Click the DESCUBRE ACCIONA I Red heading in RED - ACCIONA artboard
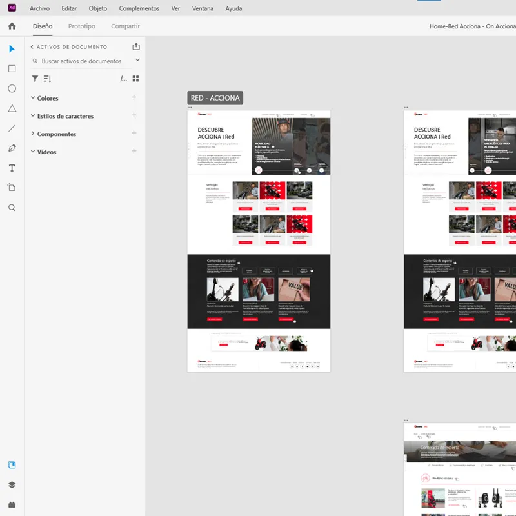This screenshot has width=516, height=516. (x=216, y=134)
